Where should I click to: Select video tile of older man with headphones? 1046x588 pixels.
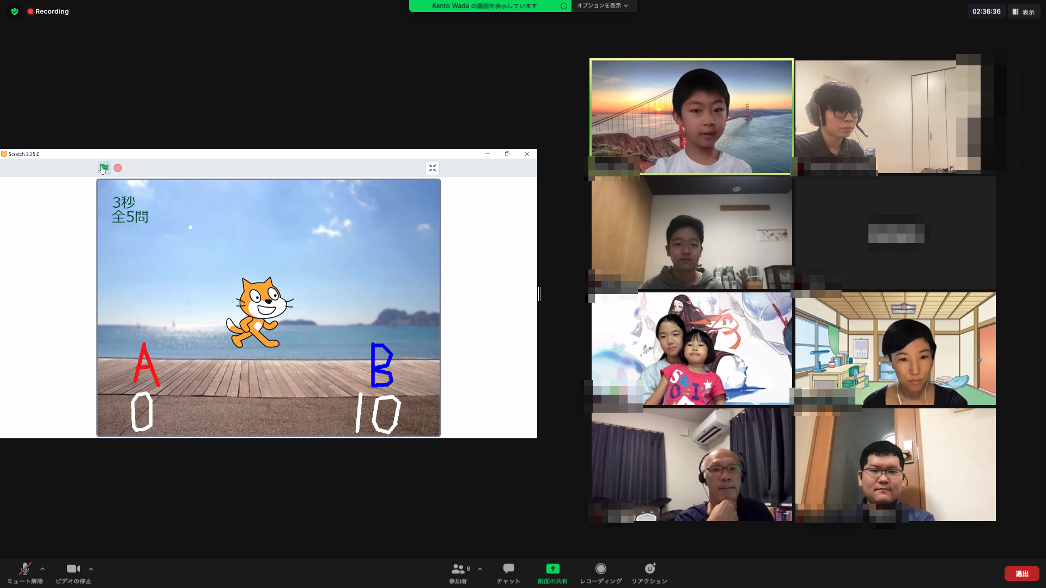(691, 464)
